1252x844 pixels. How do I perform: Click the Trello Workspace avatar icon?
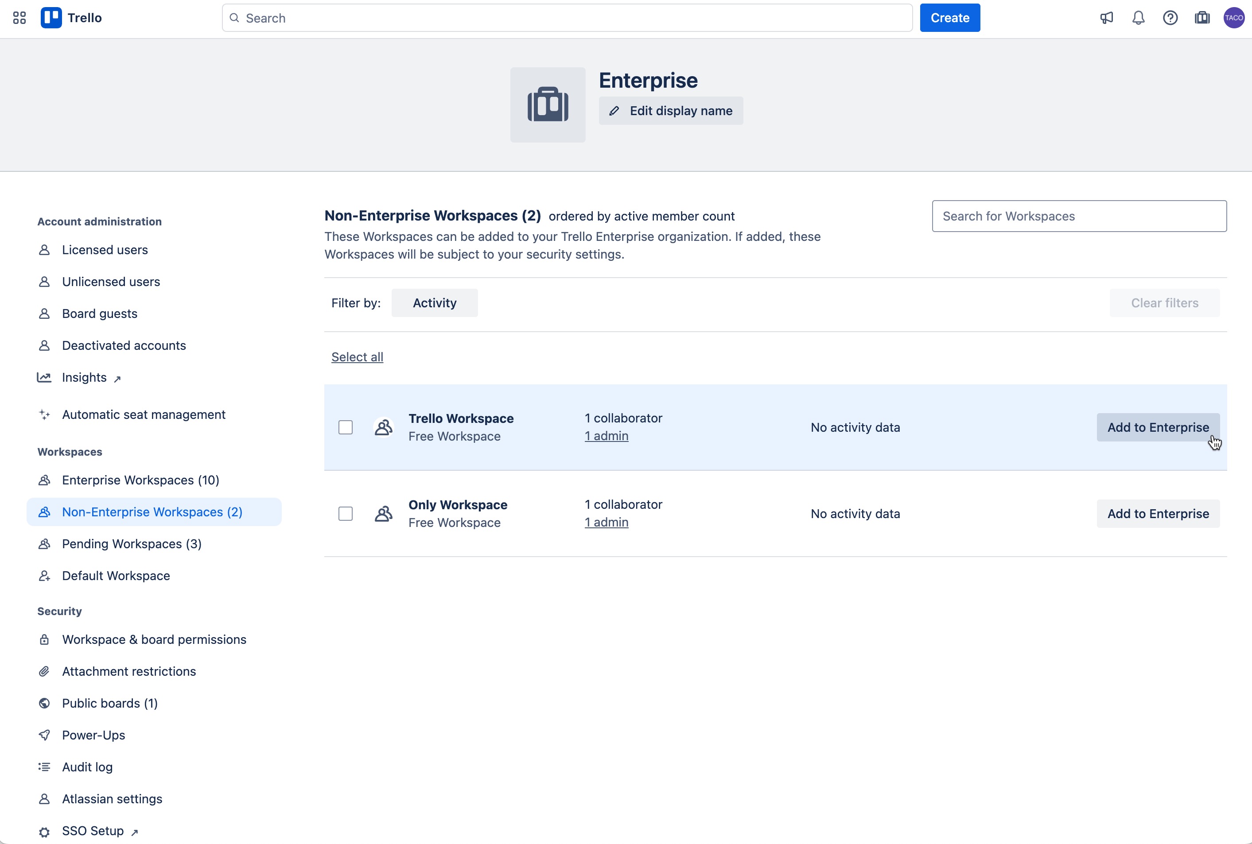(x=383, y=427)
